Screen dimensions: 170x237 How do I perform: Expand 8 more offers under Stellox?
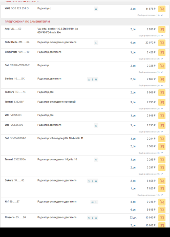[x=151, y=86]
